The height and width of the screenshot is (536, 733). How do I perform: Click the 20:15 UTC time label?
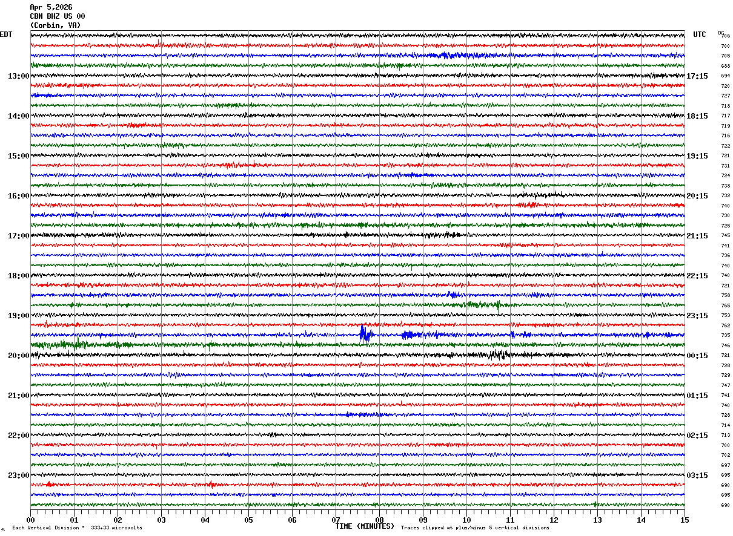pos(697,196)
